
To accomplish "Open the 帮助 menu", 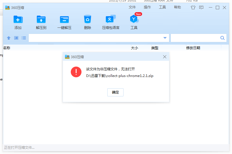I will pos(177,7).
